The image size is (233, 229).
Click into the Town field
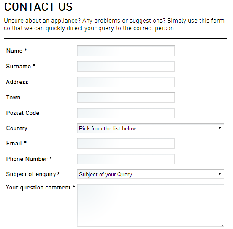(126, 97)
